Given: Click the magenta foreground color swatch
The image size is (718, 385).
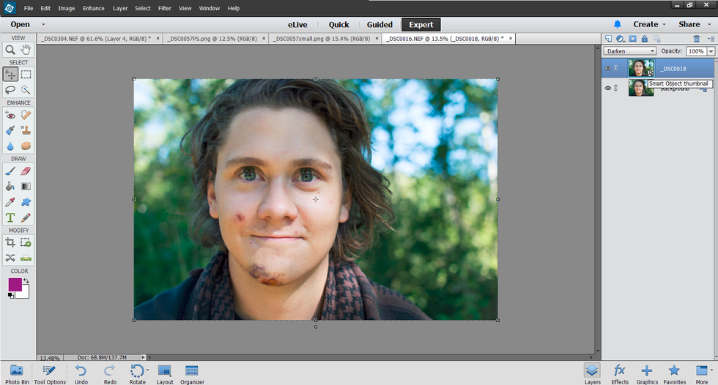Looking at the screenshot, I should 15,284.
